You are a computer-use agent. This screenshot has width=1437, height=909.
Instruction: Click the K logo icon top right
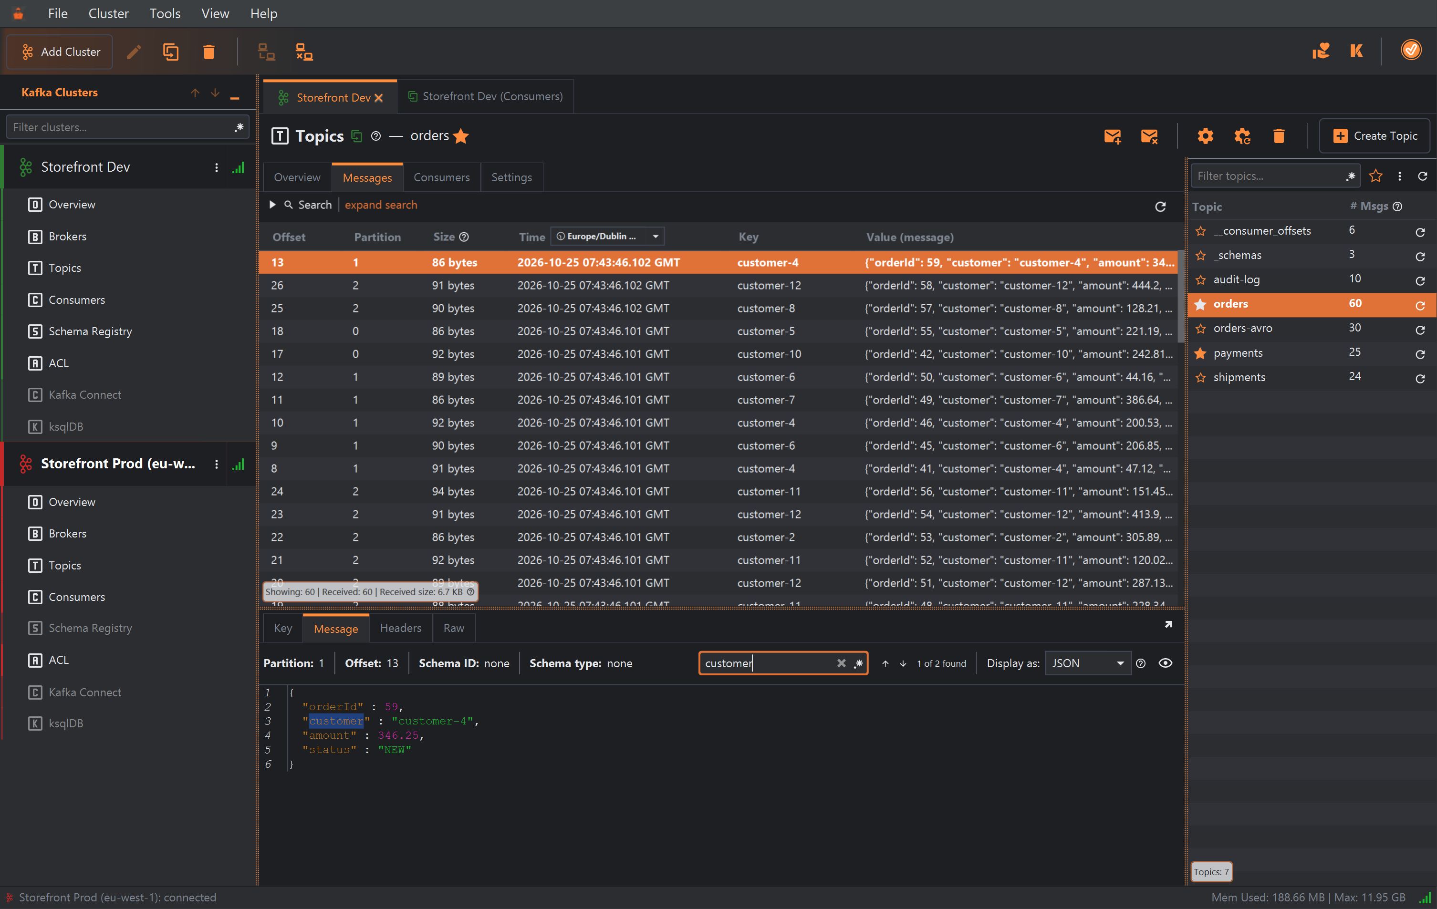pyautogui.click(x=1356, y=51)
